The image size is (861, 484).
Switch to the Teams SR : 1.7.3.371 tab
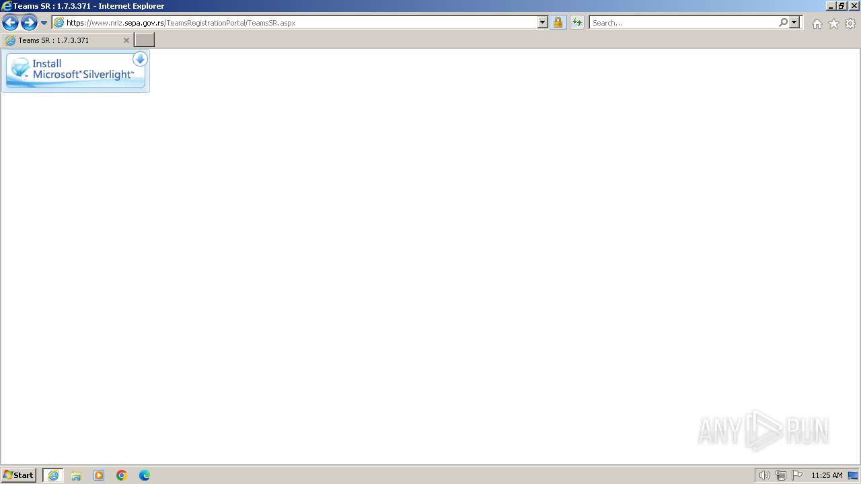[67, 40]
